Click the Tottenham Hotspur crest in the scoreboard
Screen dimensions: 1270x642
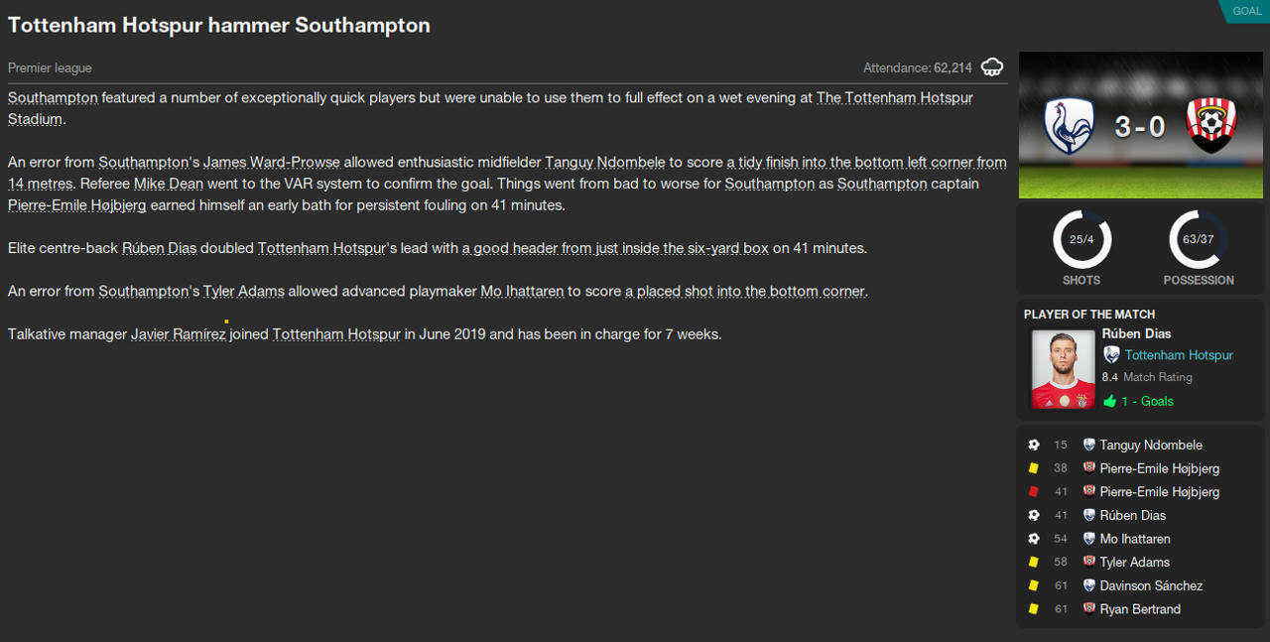tap(1069, 126)
